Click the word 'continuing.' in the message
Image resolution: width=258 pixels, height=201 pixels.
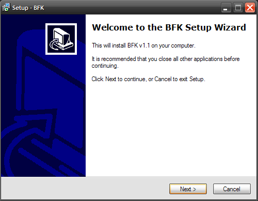105,66
